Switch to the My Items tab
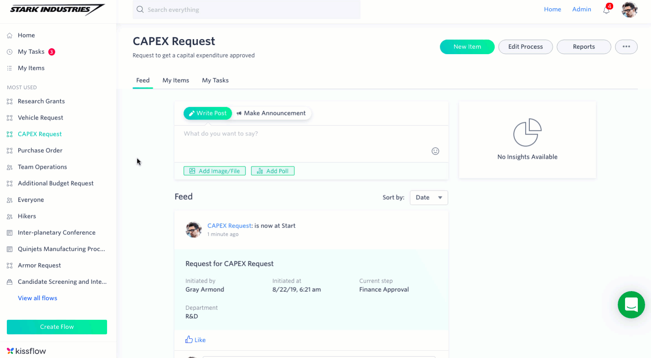651x358 pixels. [x=176, y=80]
